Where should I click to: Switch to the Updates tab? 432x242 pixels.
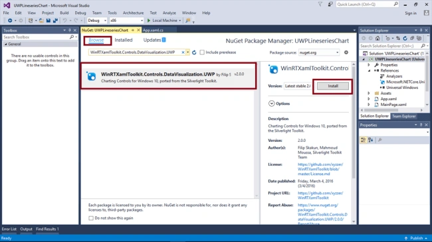pos(154,40)
